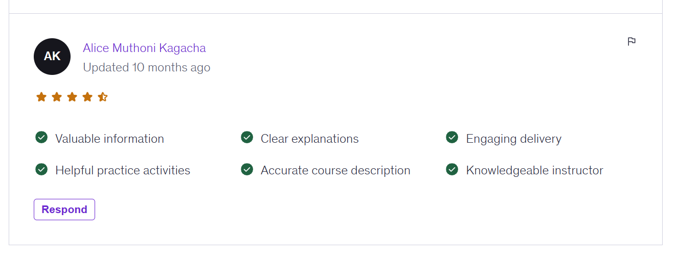Open Alice Muthoni Kagacha's profile link
678x261 pixels.
[x=144, y=48]
